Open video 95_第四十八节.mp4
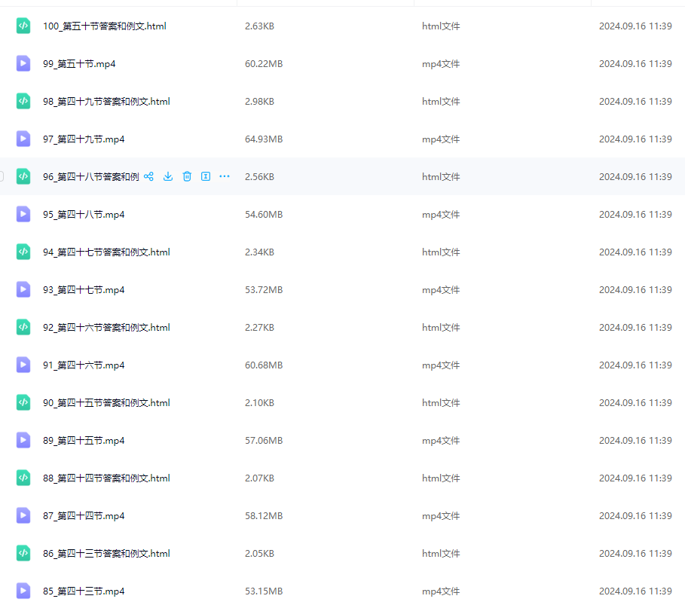 click(x=84, y=215)
